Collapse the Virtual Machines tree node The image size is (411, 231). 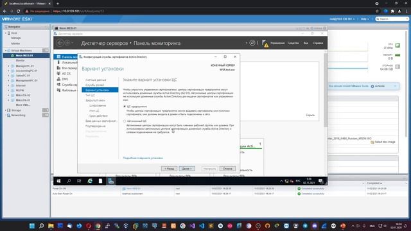(6, 51)
